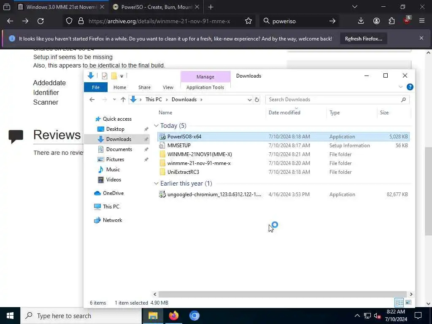Submit the poweriso search arrow
Viewport: 432px width, 324px height.
pos(332,21)
